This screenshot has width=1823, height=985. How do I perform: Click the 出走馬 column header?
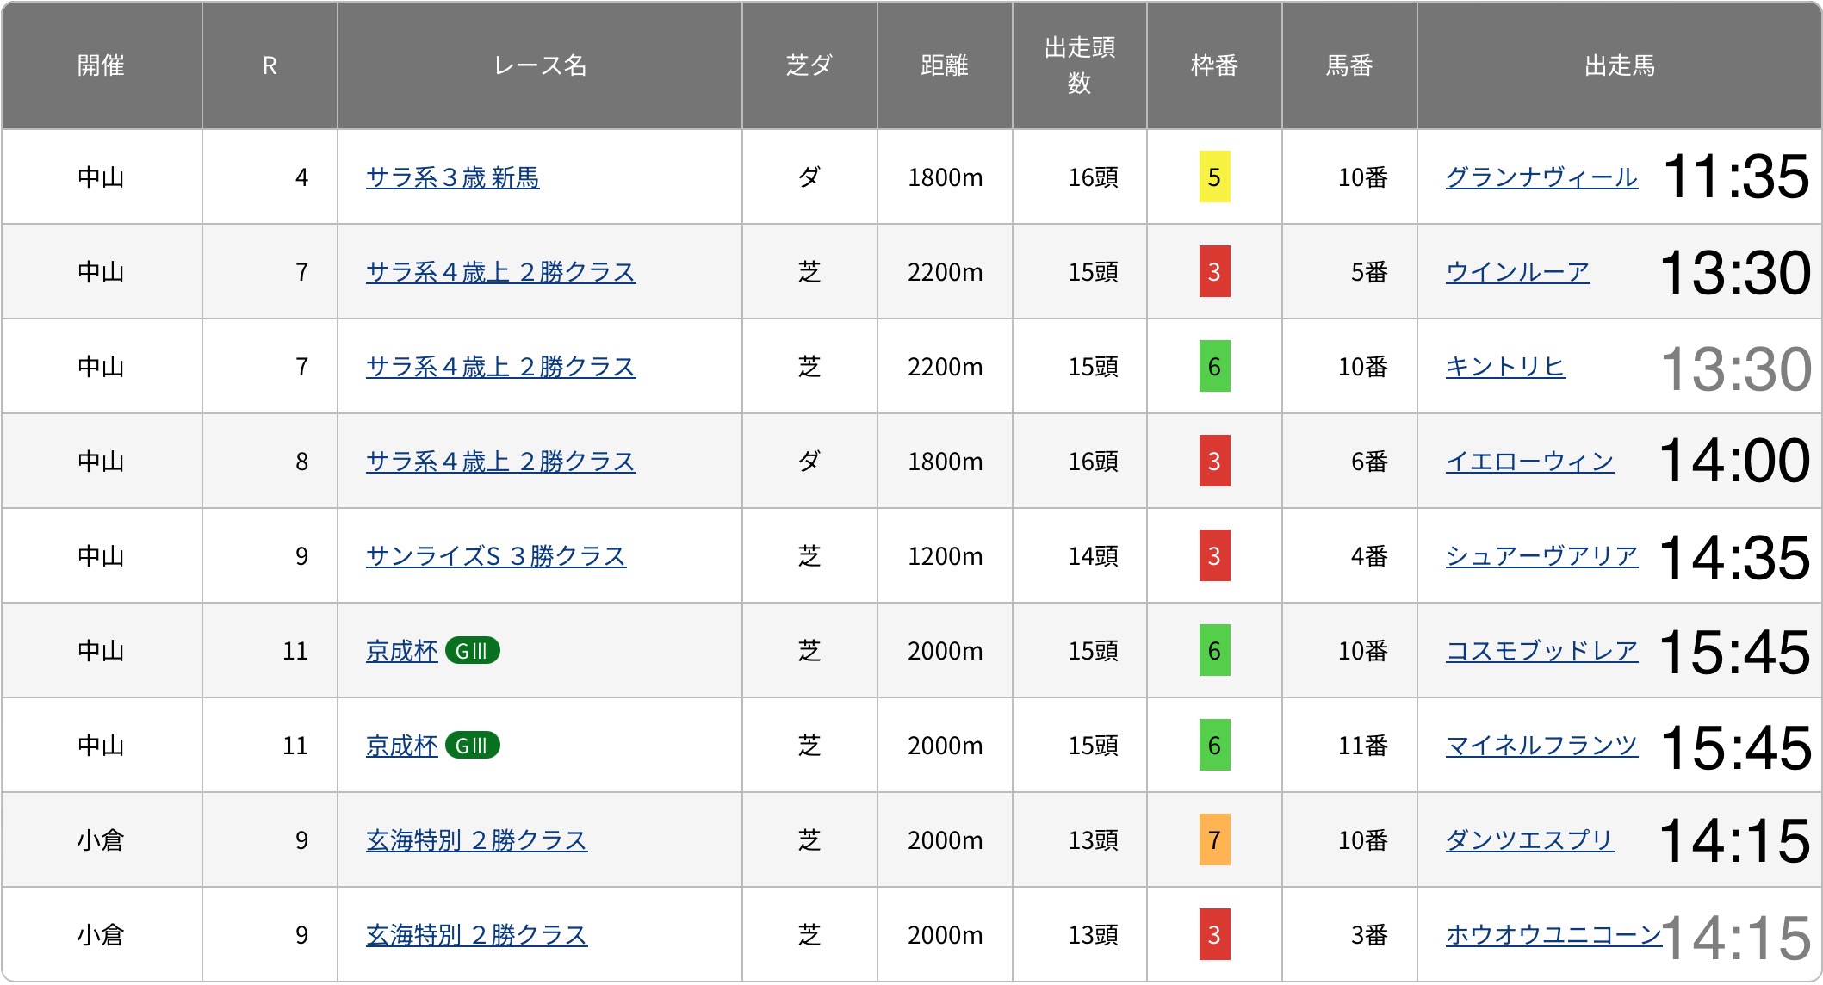[x=1618, y=65]
